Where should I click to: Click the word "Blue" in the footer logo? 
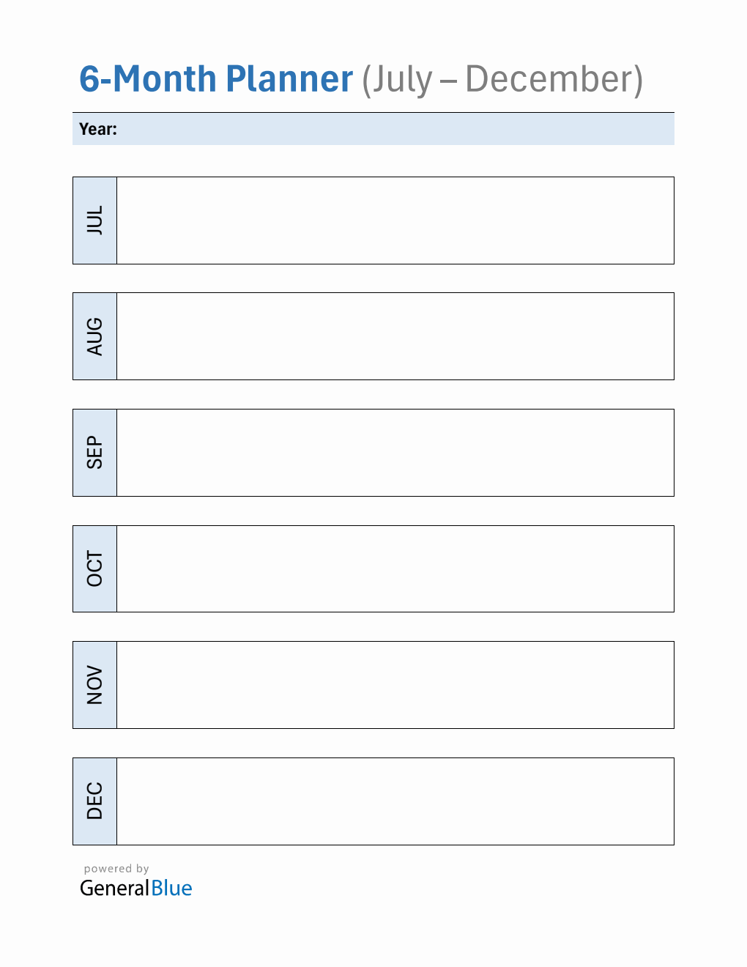[172, 889]
